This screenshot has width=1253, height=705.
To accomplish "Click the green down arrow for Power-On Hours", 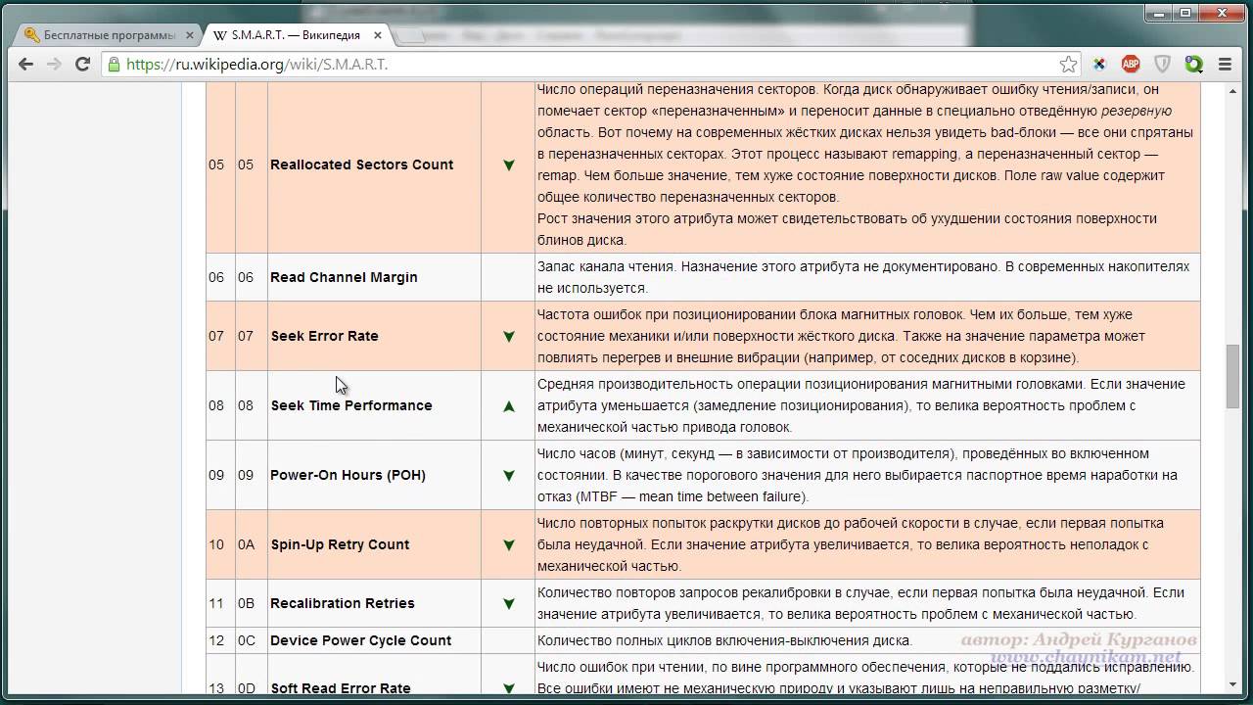I will point(508,476).
